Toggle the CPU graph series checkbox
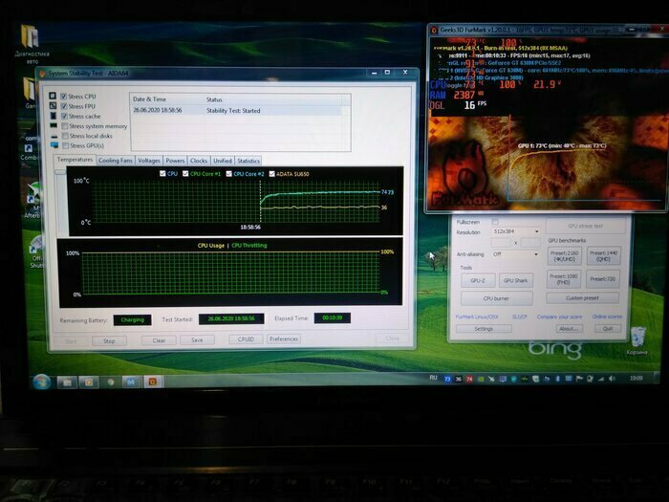Viewport: 669px width, 502px height. 162,173
